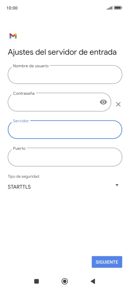Click inside the Puerto input field
The height and width of the screenshot is (289, 130).
(x=65, y=157)
